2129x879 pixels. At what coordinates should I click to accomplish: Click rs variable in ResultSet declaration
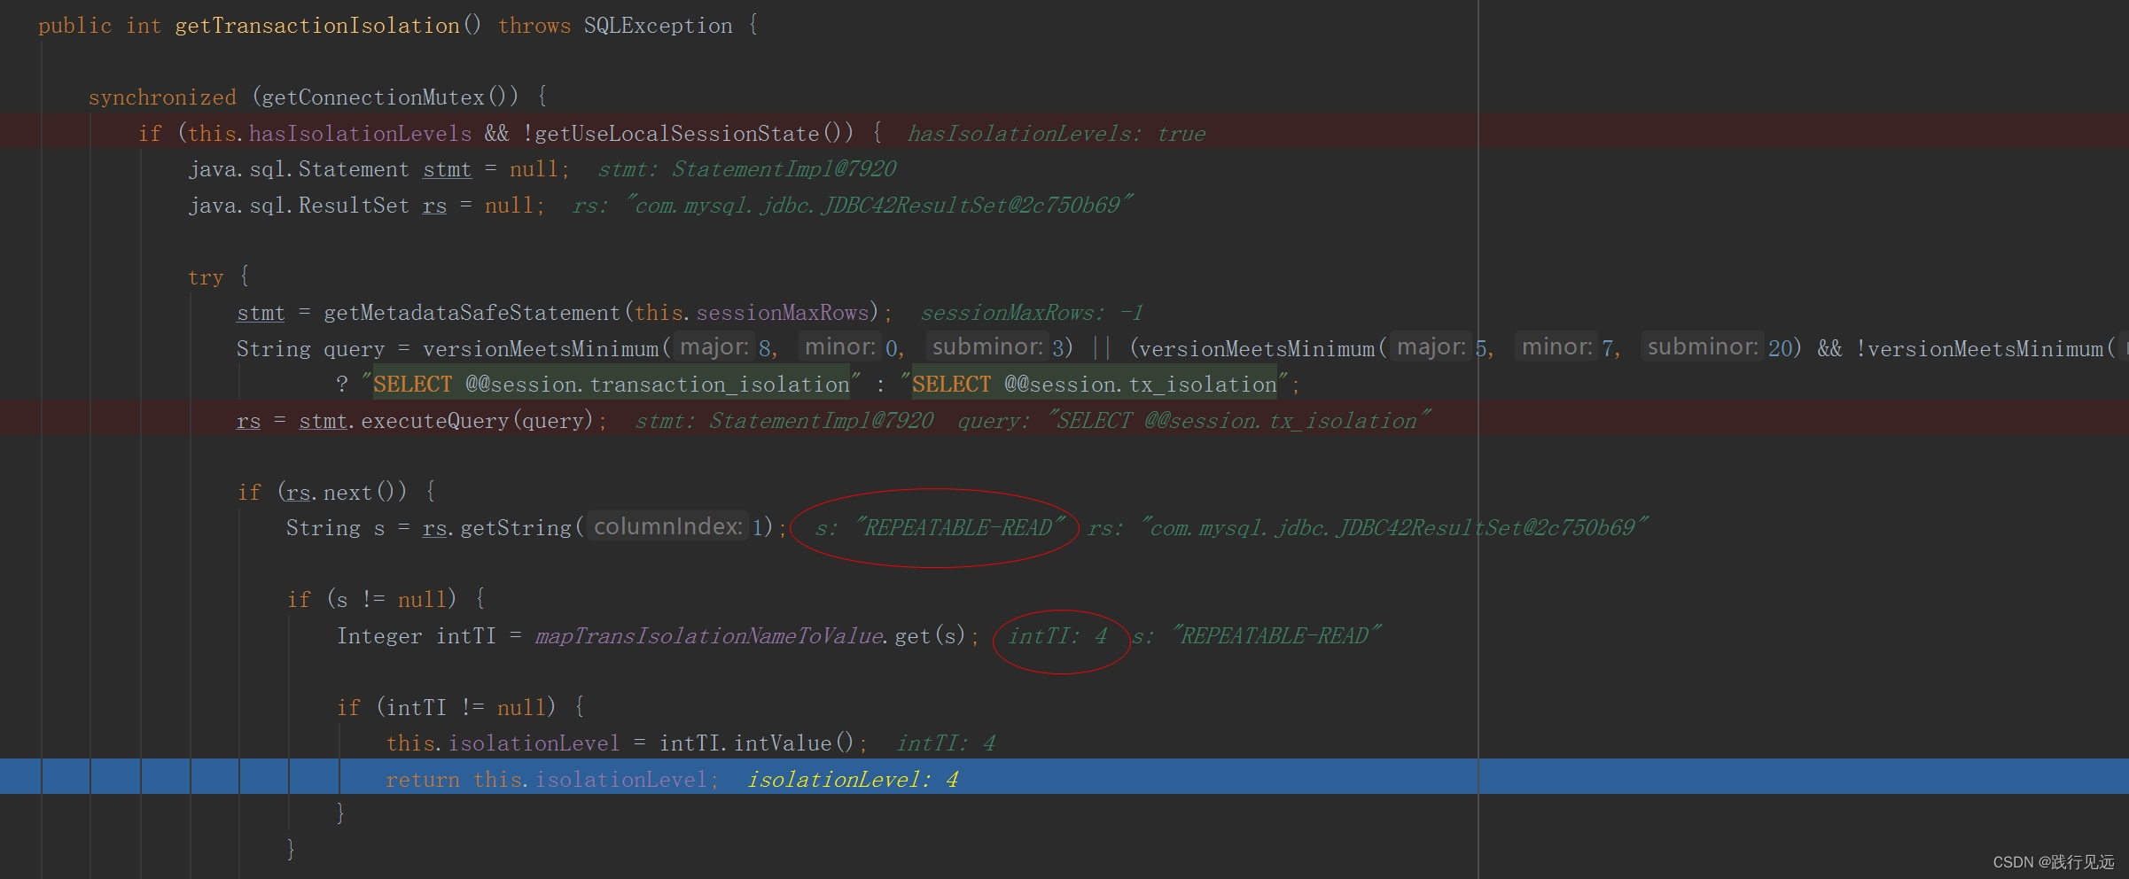tap(434, 205)
